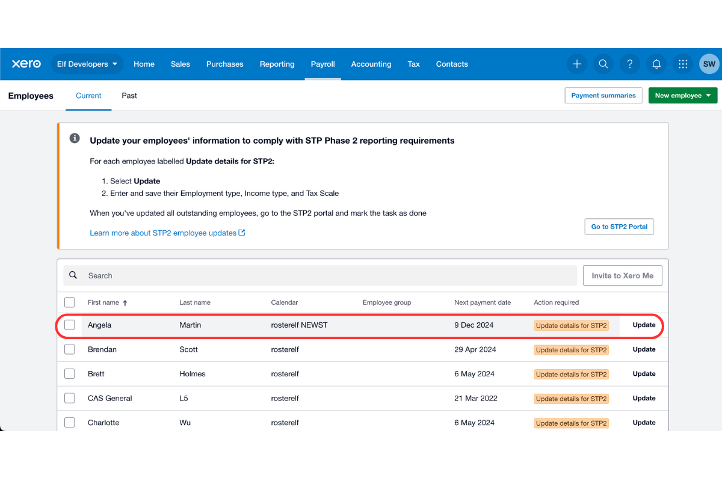Open the Elf Developers organisation dropdown
The image size is (722, 481).
[x=87, y=64]
